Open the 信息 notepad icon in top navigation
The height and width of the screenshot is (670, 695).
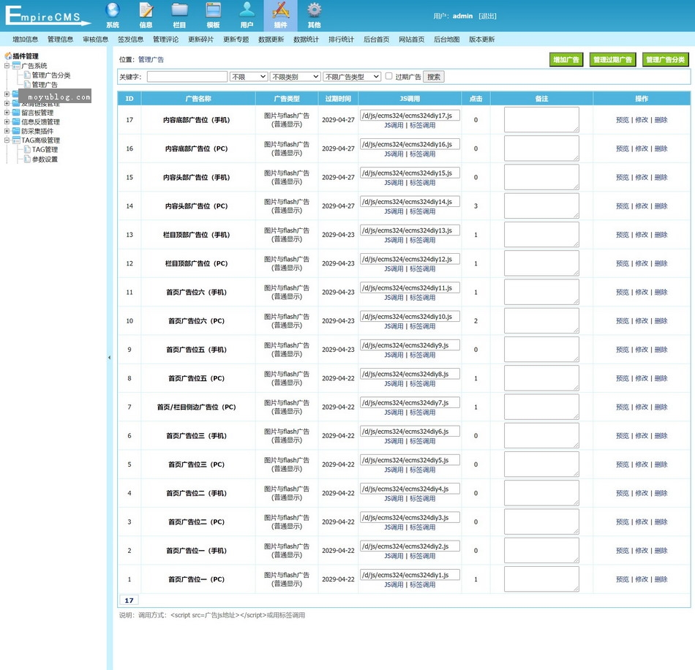point(146,10)
